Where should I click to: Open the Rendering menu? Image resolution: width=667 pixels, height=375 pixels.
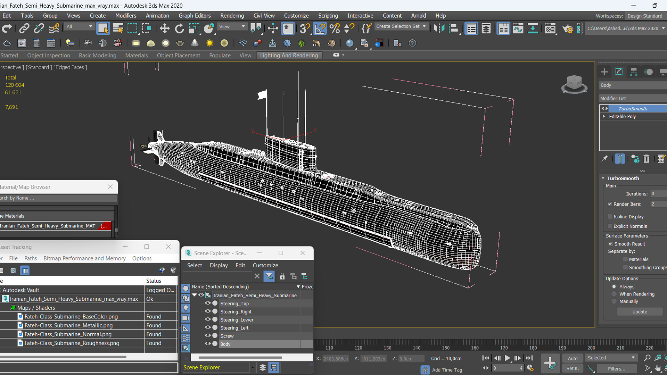tap(232, 16)
